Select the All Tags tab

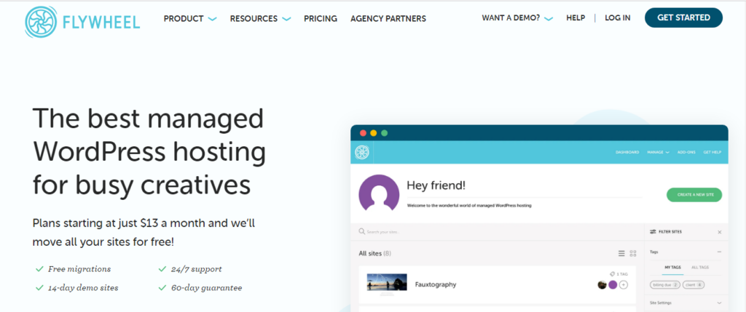click(699, 268)
